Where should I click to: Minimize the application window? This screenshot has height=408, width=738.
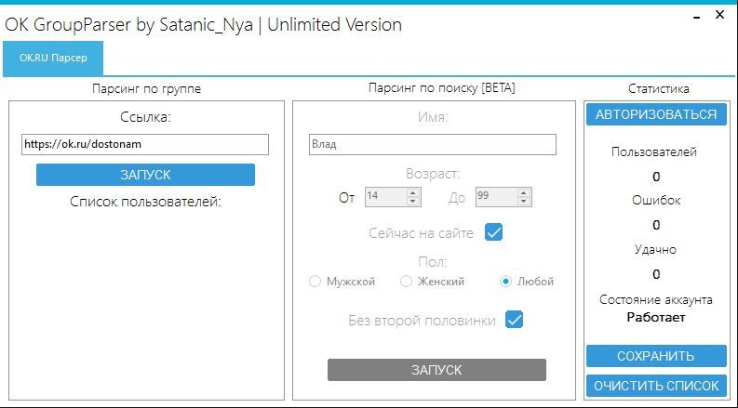point(694,16)
